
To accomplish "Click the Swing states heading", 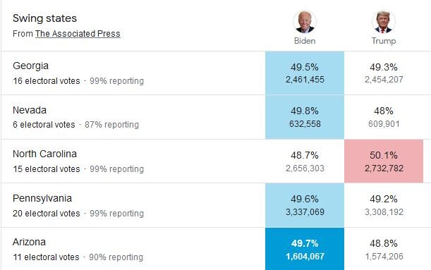I will pos(44,18).
